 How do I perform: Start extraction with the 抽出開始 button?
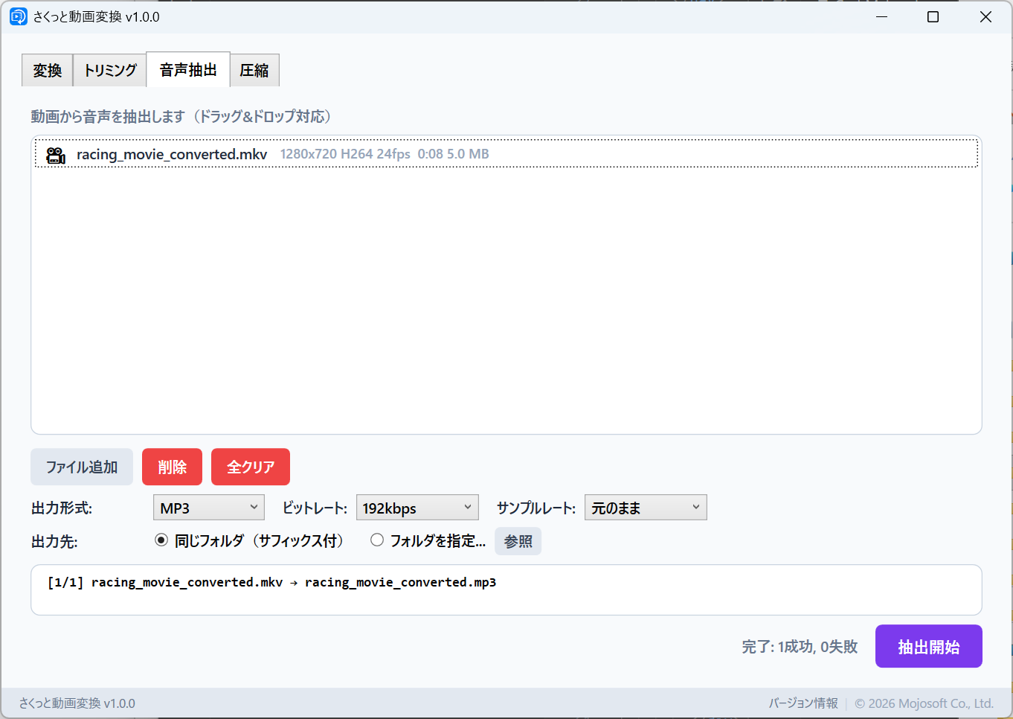[928, 646]
